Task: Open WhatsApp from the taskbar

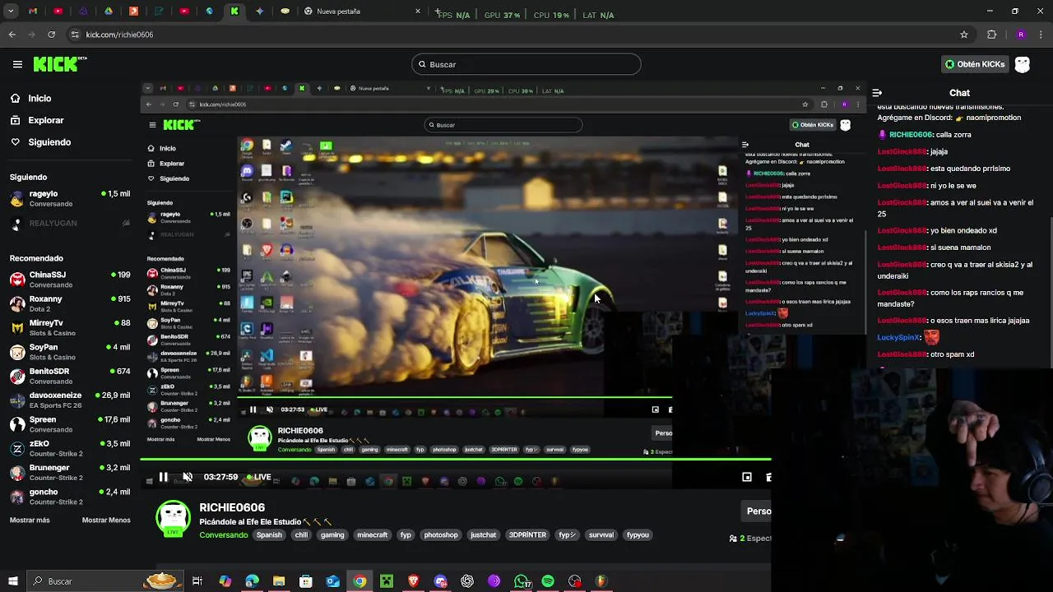Action: tap(521, 581)
